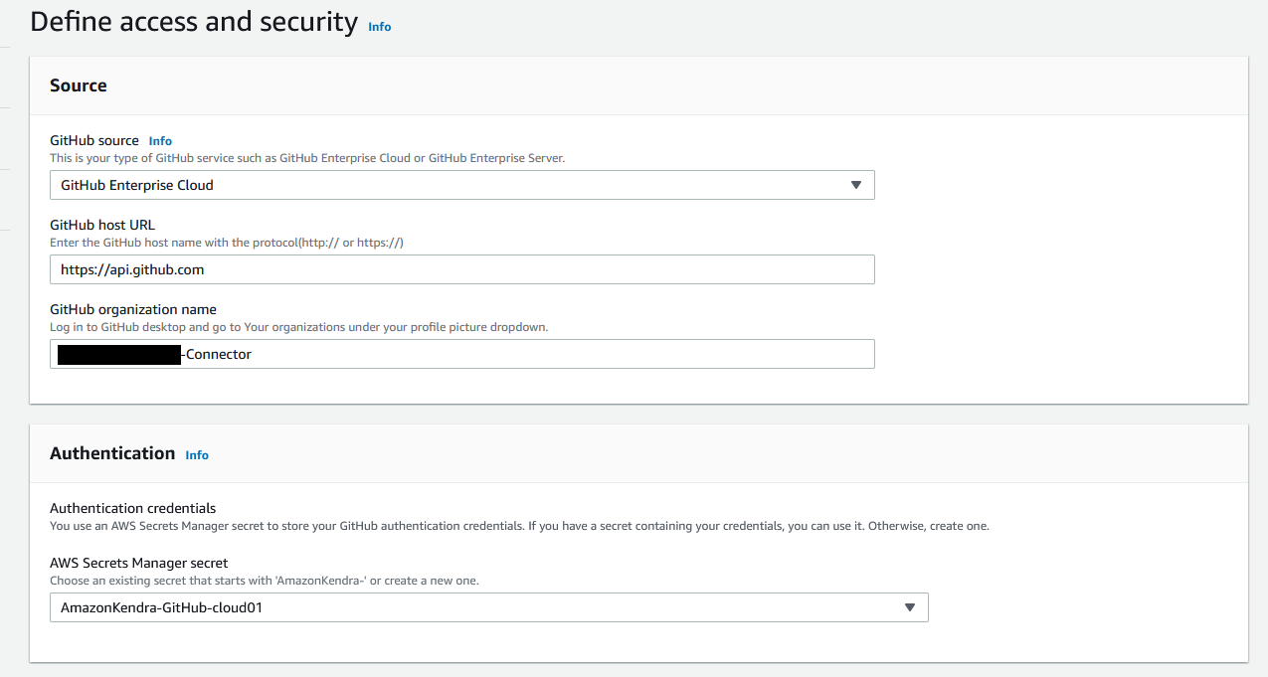This screenshot has height=677, width=1268.
Task: Open Info link beside the page title
Action: (379, 27)
